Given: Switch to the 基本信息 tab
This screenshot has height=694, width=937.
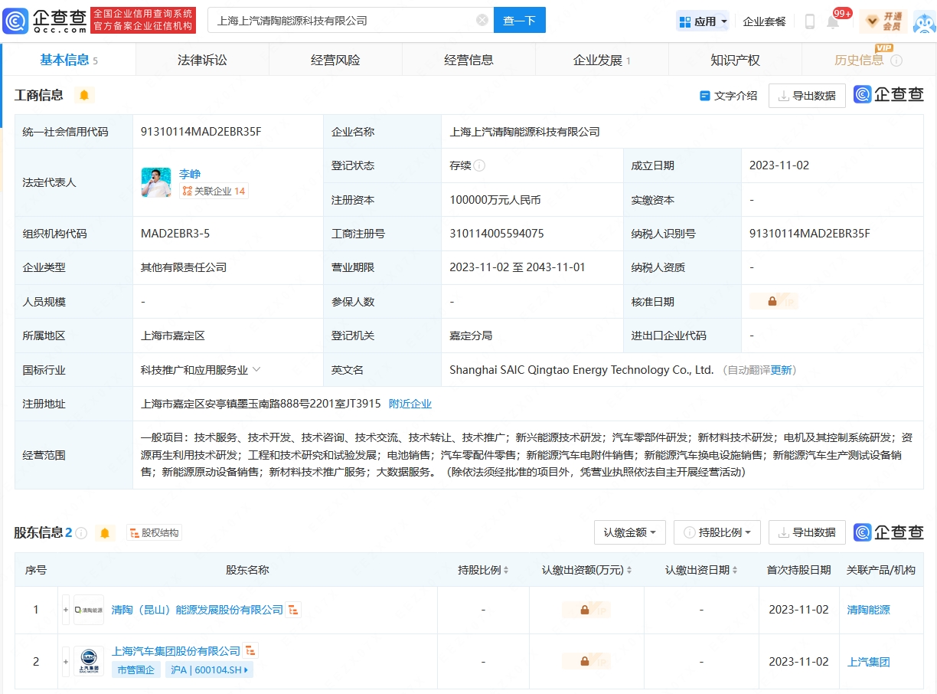Looking at the screenshot, I should point(69,60).
